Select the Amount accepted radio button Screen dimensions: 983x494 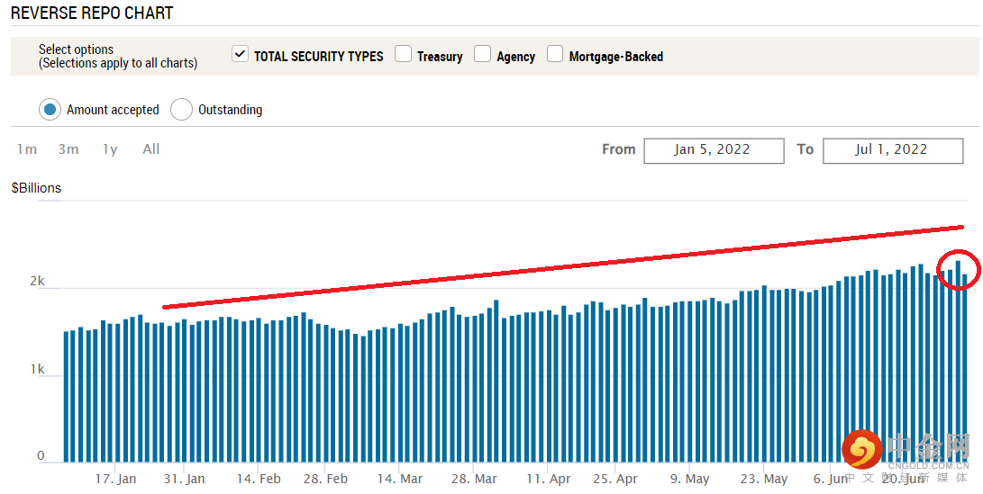point(50,110)
